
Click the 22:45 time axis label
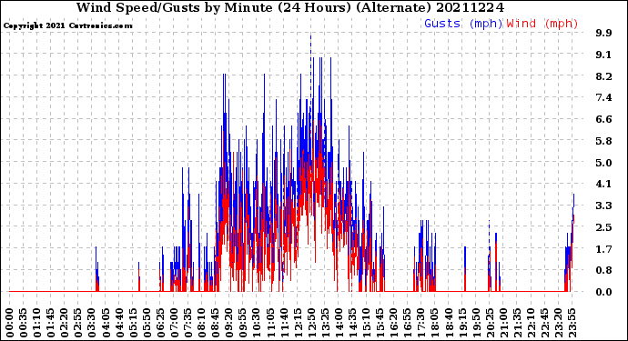tap(544, 323)
